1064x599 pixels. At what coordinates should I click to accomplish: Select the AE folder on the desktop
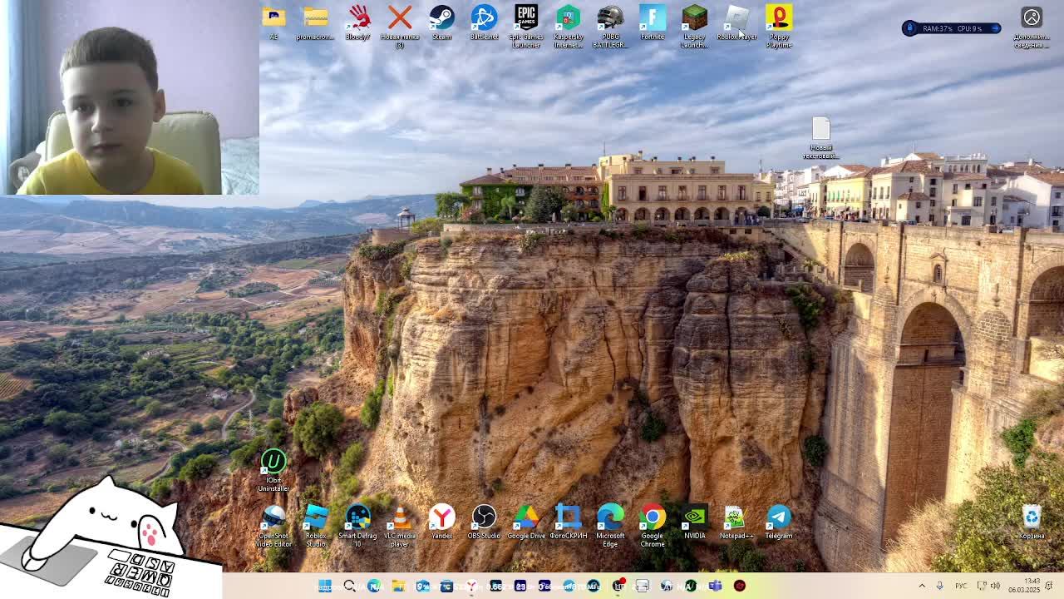point(273,23)
